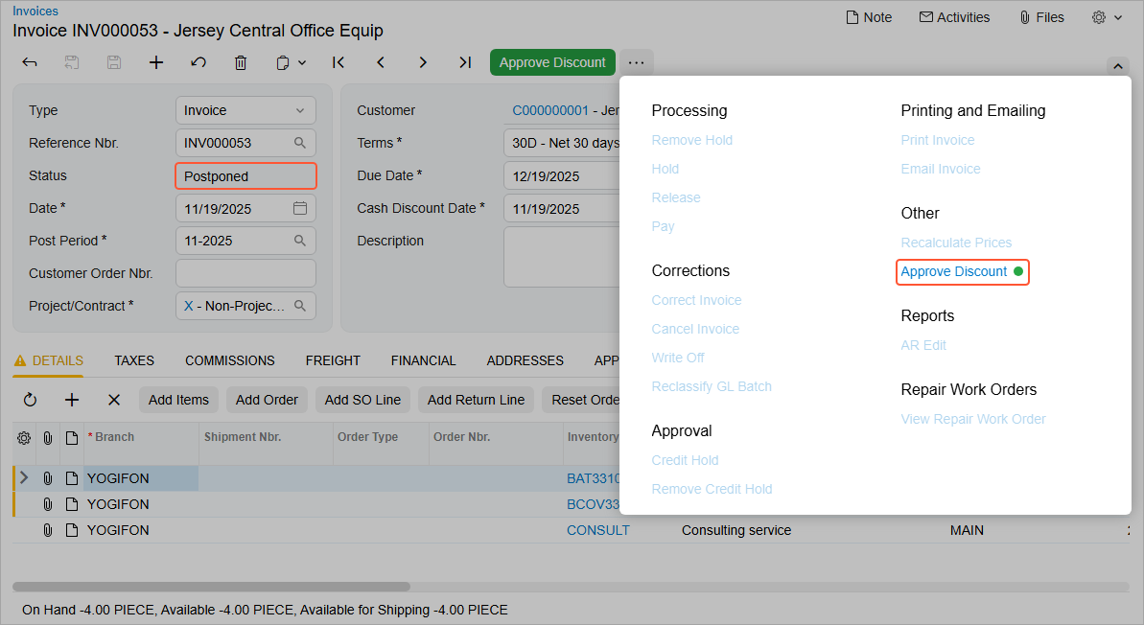The image size is (1144, 625).
Task: Collapse the form header with chevron
Action: pyautogui.click(x=1118, y=66)
